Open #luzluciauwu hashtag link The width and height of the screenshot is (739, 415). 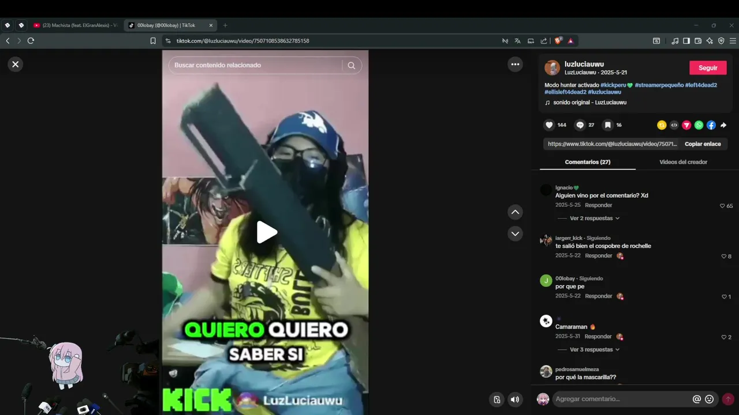coord(604,92)
